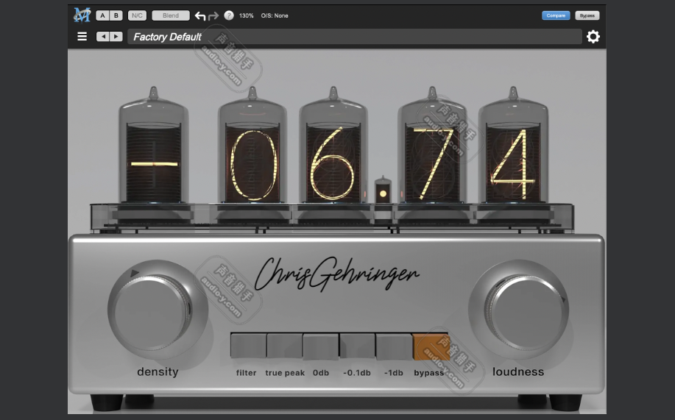Redo the last undone change
The image size is (675, 420).
pos(213,15)
